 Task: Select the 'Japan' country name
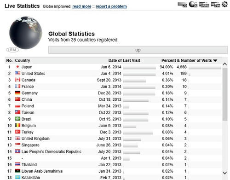[x=27, y=67]
